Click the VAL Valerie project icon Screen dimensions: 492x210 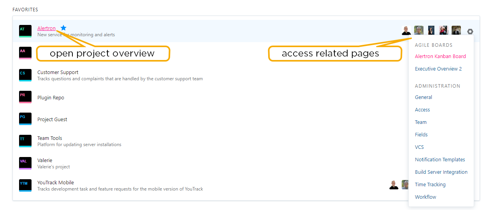(x=25, y=163)
